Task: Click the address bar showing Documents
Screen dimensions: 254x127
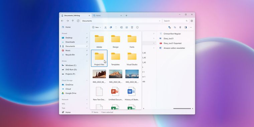Action: (x=121, y=21)
